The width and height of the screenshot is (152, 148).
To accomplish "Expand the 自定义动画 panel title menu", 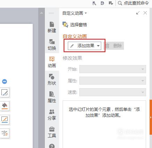I will tap(74, 13).
